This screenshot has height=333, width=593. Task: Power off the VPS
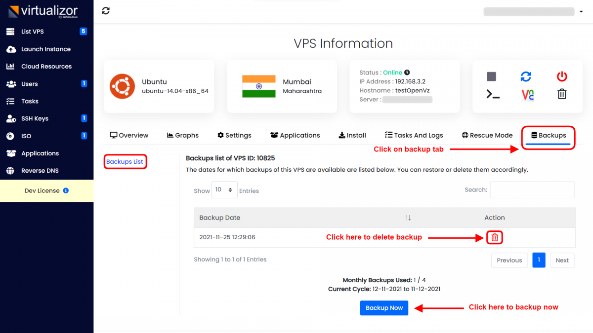(x=562, y=76)
